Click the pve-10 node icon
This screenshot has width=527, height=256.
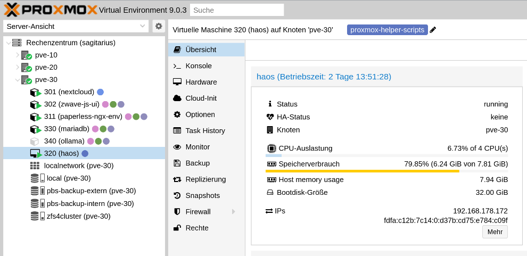(x=26, y=55)
